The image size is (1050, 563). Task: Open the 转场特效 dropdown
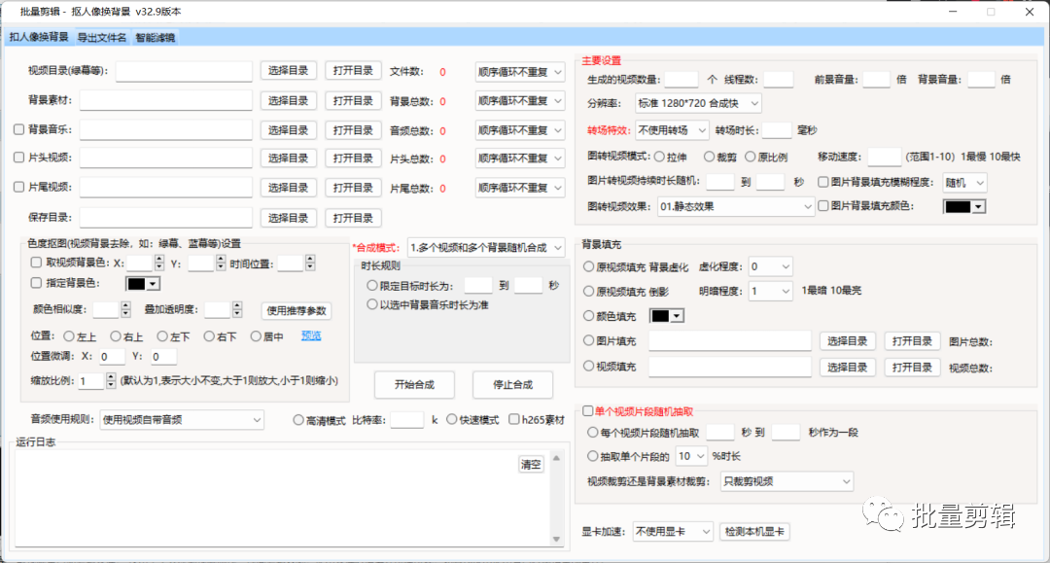(x=672, y=130)
